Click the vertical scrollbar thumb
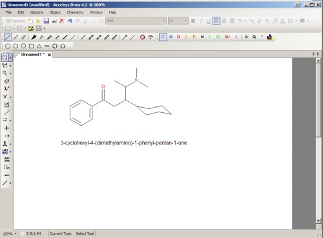Viewport: 323px width, 238px height. (x=318, y=100)
